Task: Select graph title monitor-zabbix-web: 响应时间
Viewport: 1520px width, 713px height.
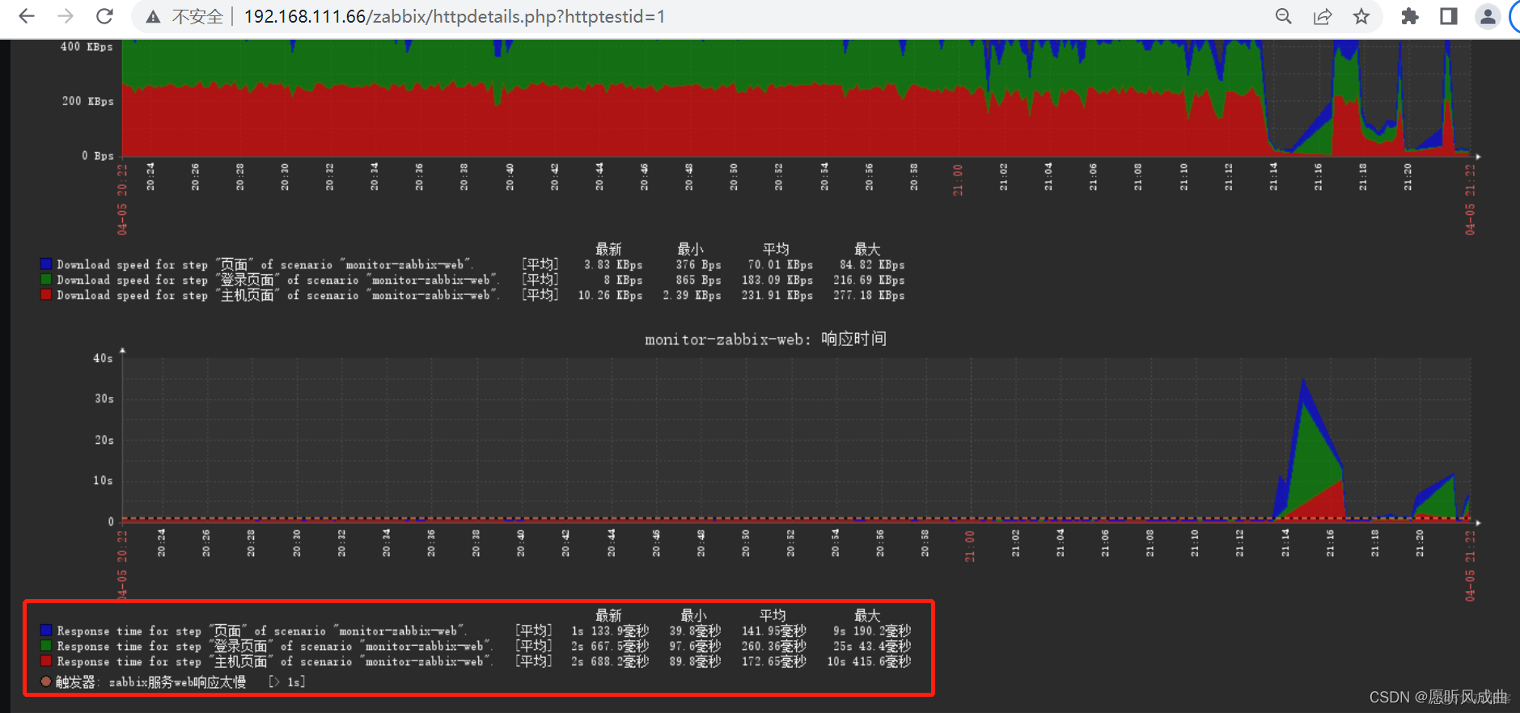Action: point(765,340)
